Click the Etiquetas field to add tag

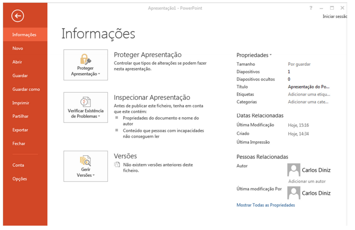tap(309, 94)
